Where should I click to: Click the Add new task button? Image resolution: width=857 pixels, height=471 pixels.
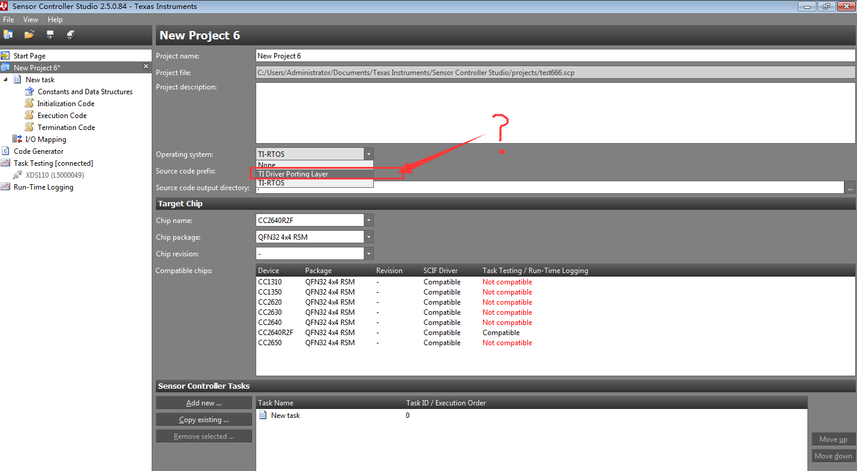point(204,403)
